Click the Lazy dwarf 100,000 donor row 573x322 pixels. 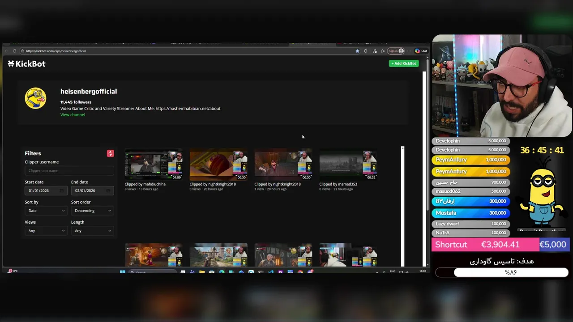(x=471, y=224)
